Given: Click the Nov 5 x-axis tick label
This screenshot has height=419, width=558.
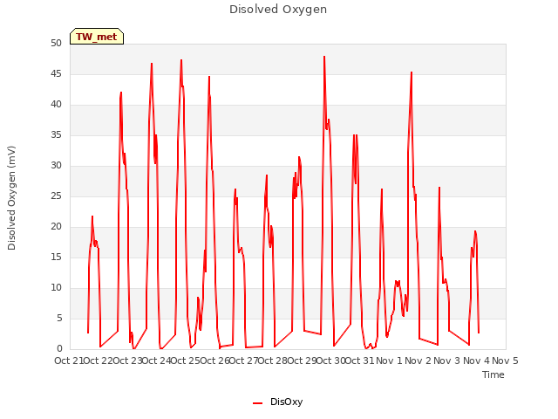Looking at the screenshot, I should pos(506,361).
